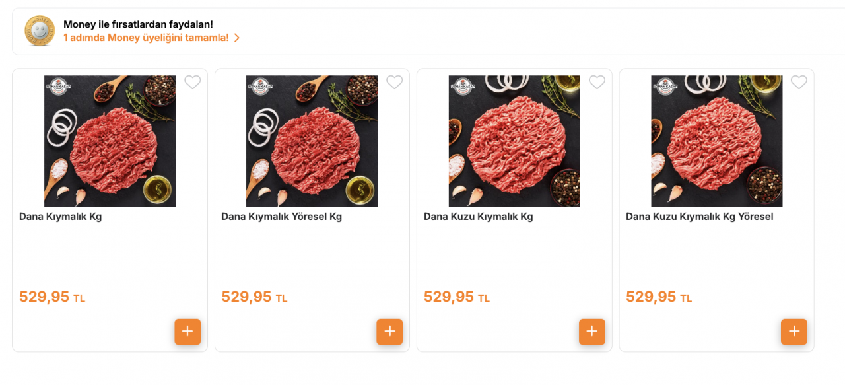Favorite the Dana Kıymalık Yöresel Kg product
Viewport: 845px width, 385px height.
coord(395,82)
